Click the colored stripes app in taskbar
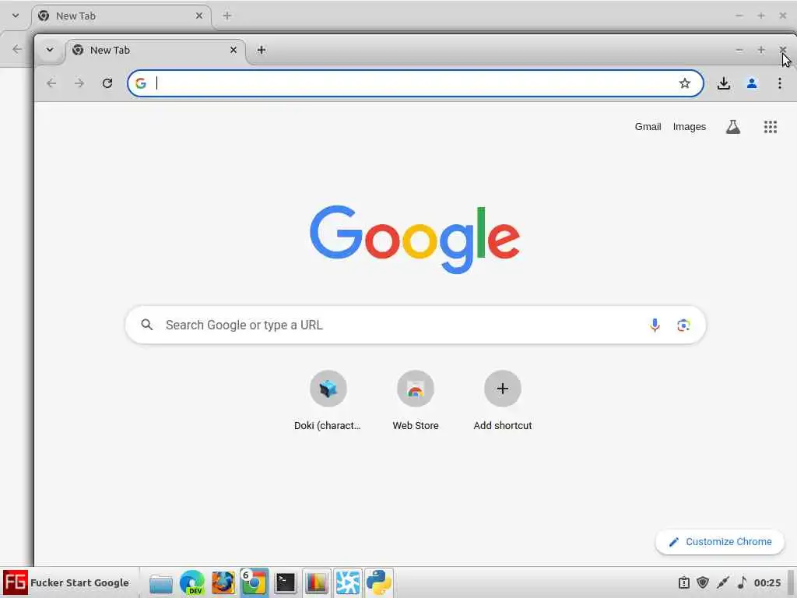 click(316, 582)
